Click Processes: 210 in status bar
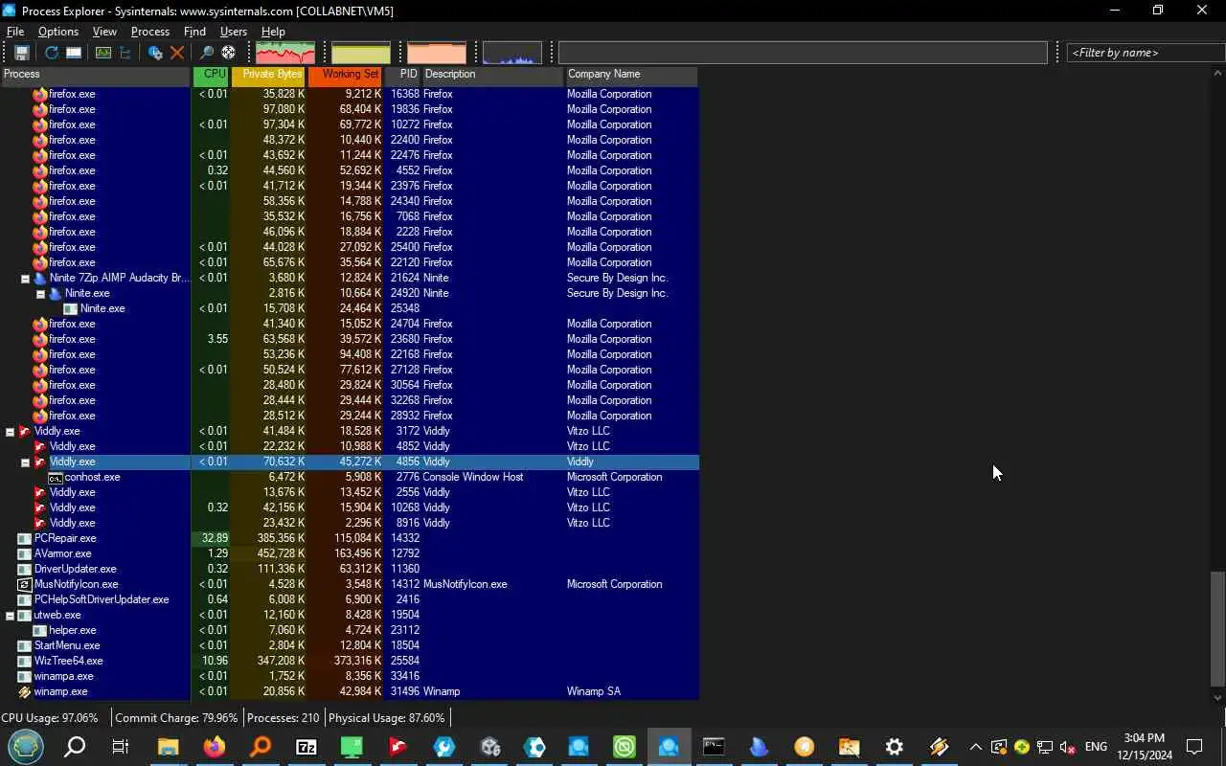 tap(283, 718)
